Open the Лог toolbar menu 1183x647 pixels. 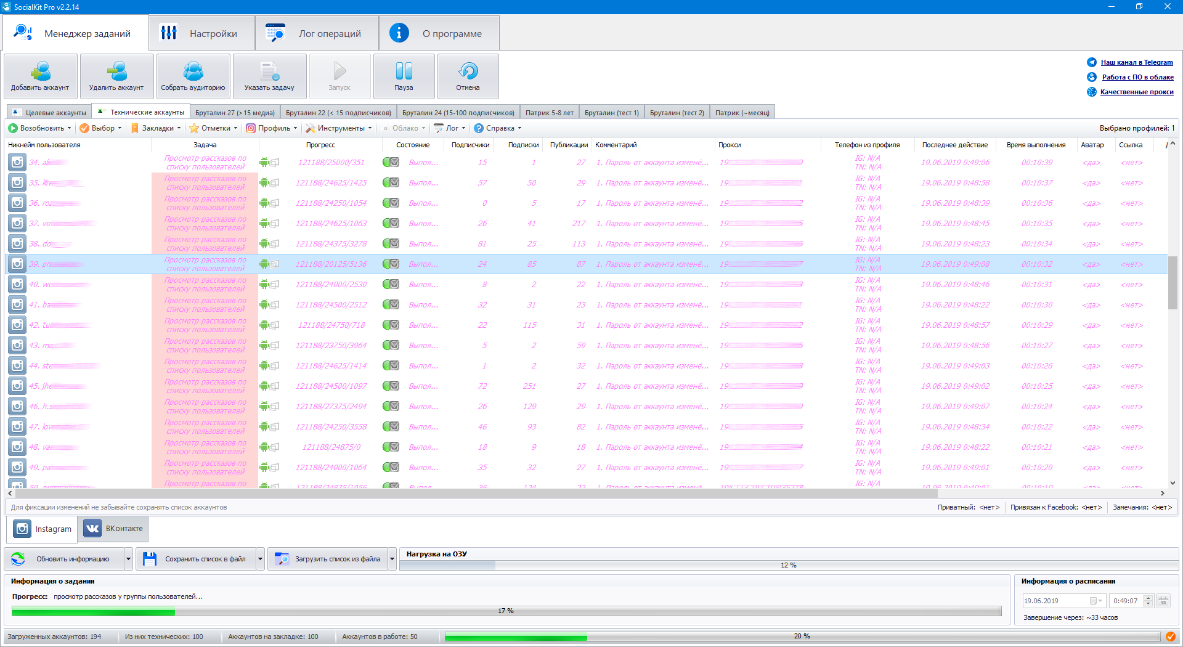[450, 128]
